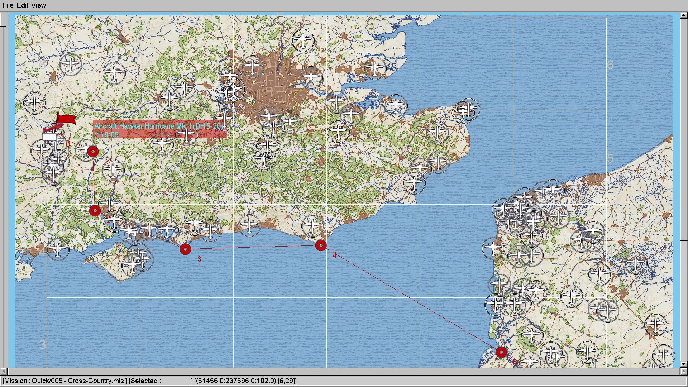Select the airfield icon on Isle of Sheppey
Viewport: 688px width, 387px height.
point(396,105)
